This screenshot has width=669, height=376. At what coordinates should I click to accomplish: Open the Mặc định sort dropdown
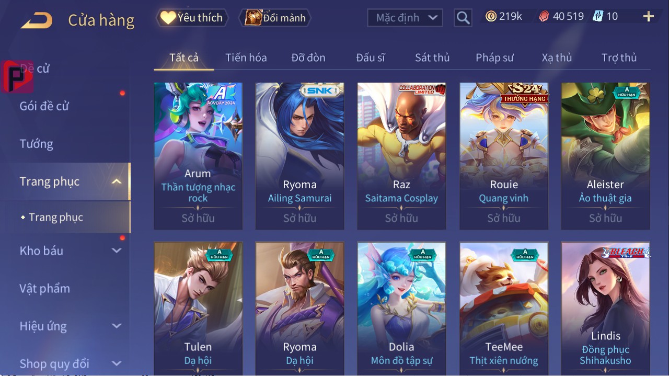pos(405,18)
